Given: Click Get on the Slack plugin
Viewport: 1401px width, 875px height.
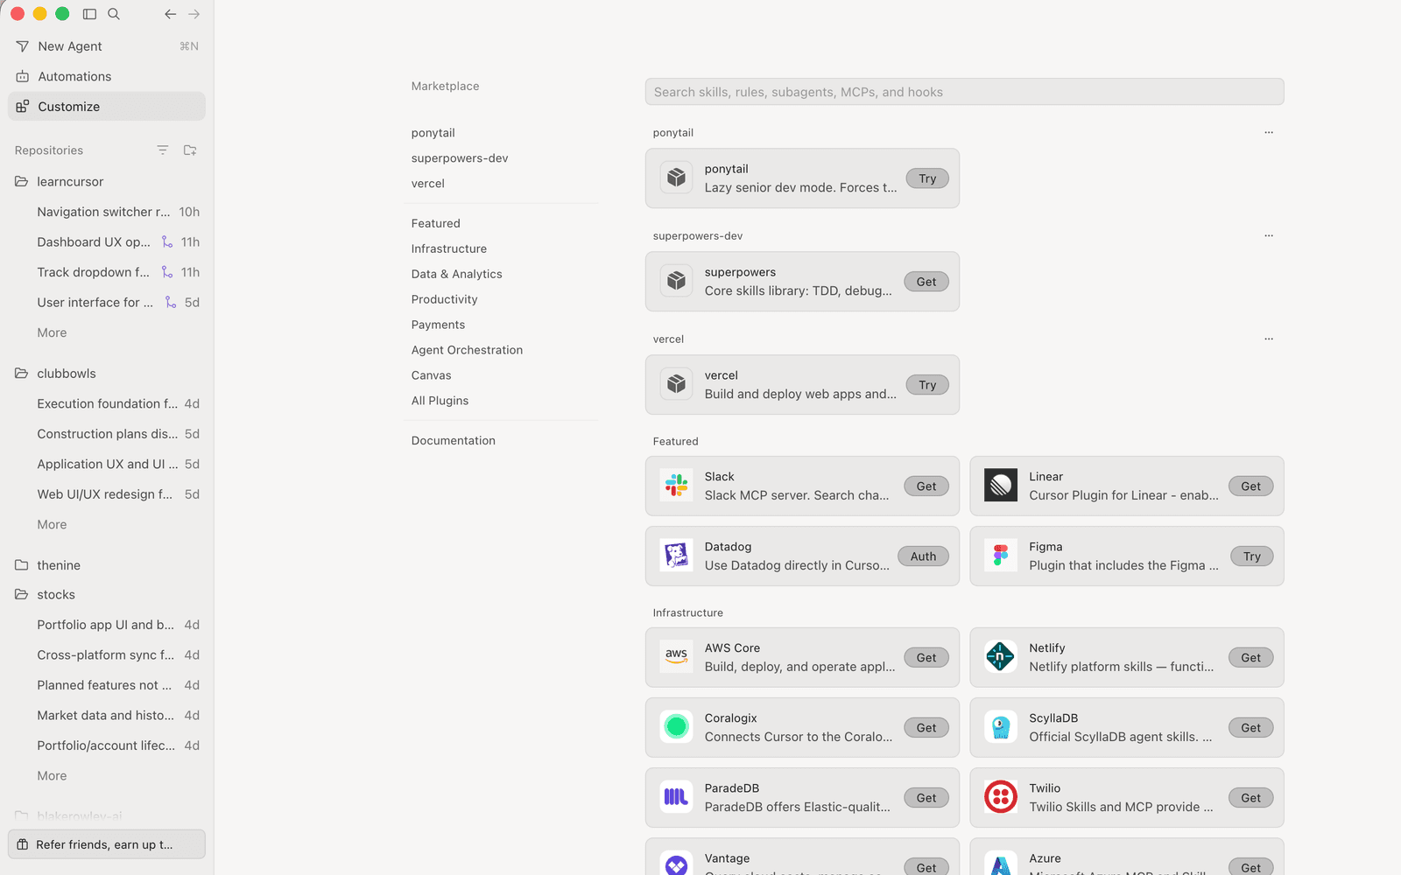Looking at the screenshot, I should (926, 486).
